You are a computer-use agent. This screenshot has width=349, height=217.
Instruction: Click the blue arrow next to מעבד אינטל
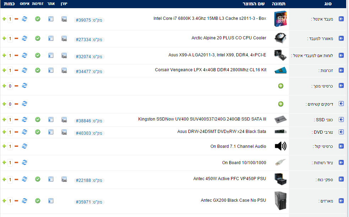click(341, 19)
